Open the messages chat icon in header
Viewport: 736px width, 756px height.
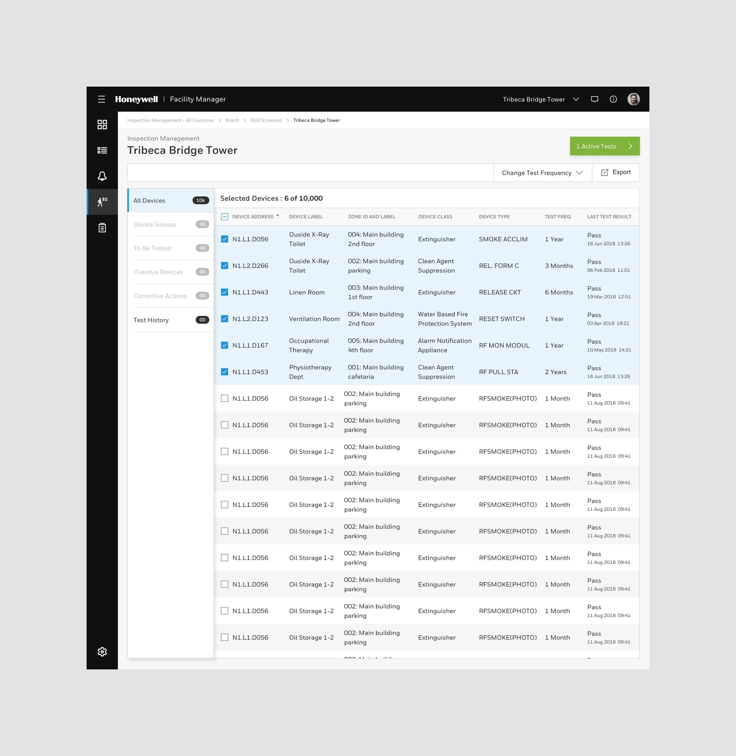pos(594,99)
